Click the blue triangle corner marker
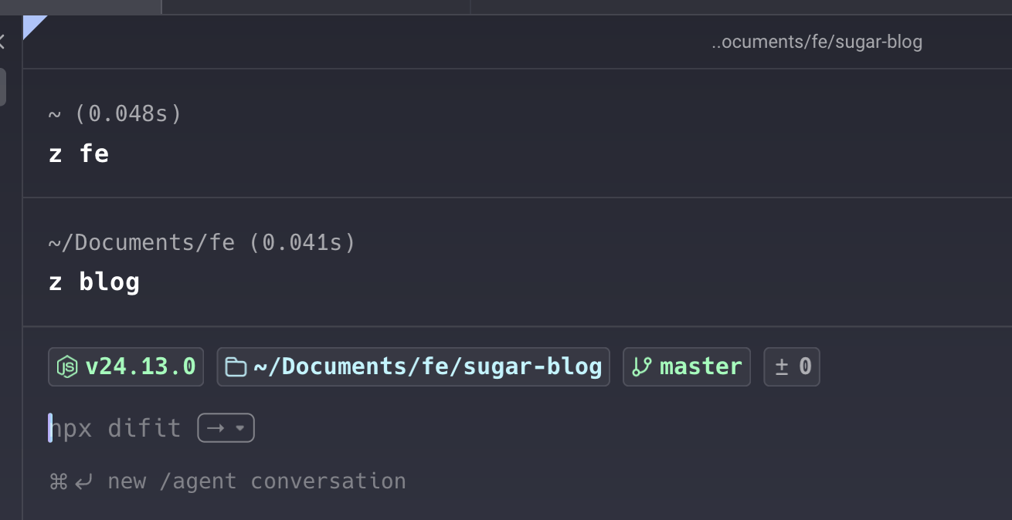 [32, 24]
